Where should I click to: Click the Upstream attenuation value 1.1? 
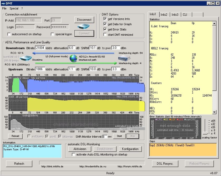[72, 69]
